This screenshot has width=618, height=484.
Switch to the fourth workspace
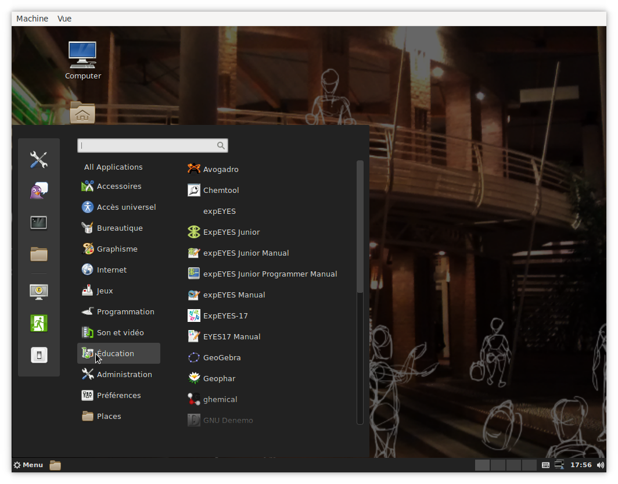tap(529, 465)
